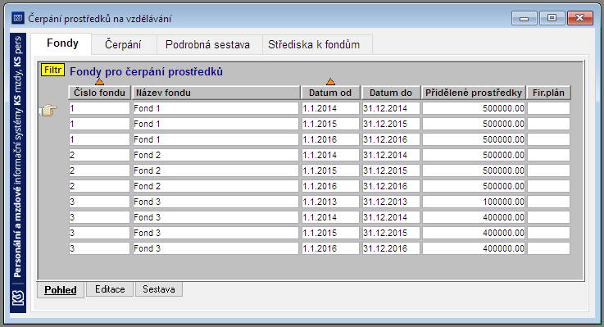Click the Fir.plán column header
Screen dimensions: 604x327
(548, 93)
